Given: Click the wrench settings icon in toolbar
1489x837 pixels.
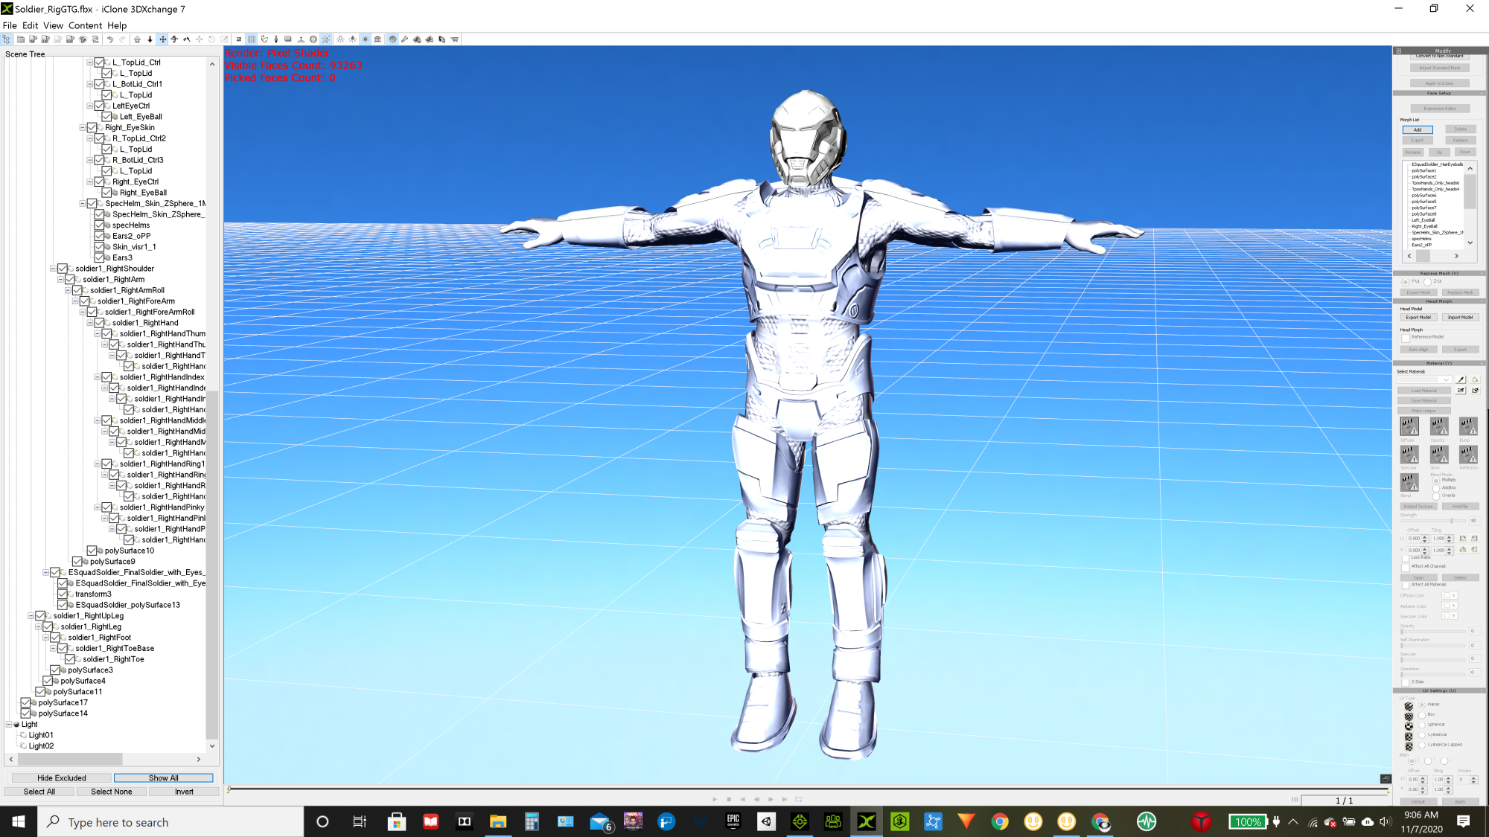Looking at the screenshot, I should pyautogui.click(x=405, y=39).
